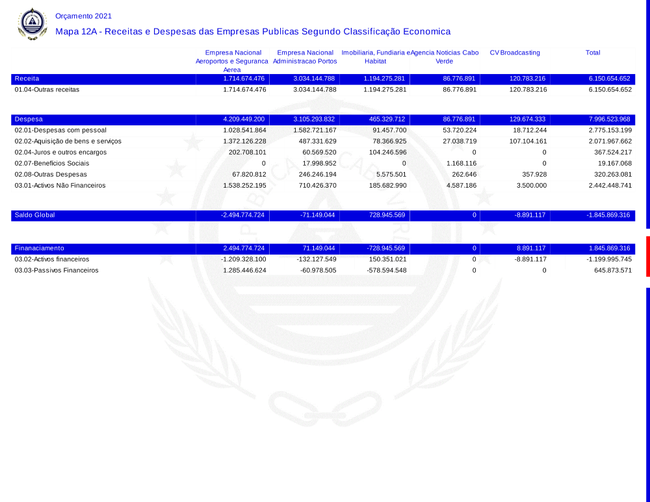Click the Empresa Nacional Aeroportos column header
This screenshot has width=650, height=502.
click(233, 61)
